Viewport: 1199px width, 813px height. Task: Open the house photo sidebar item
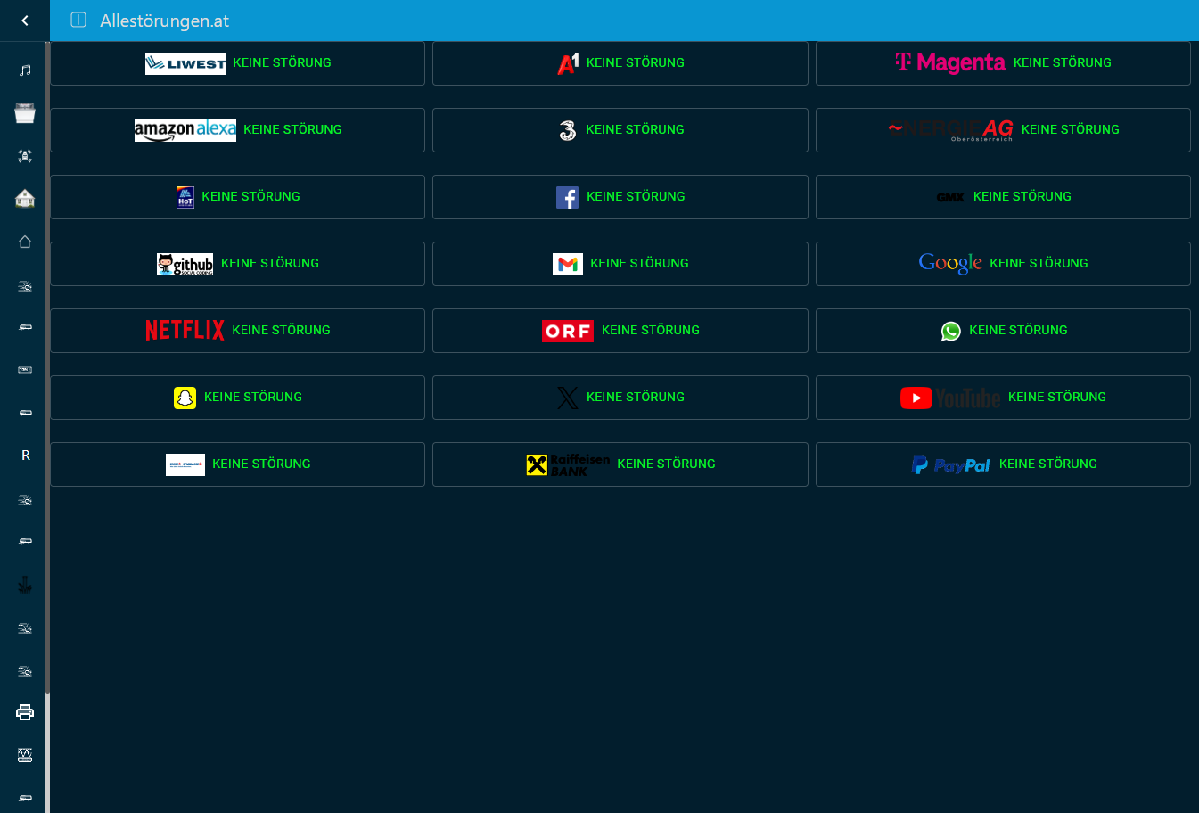tap(25, 198)
